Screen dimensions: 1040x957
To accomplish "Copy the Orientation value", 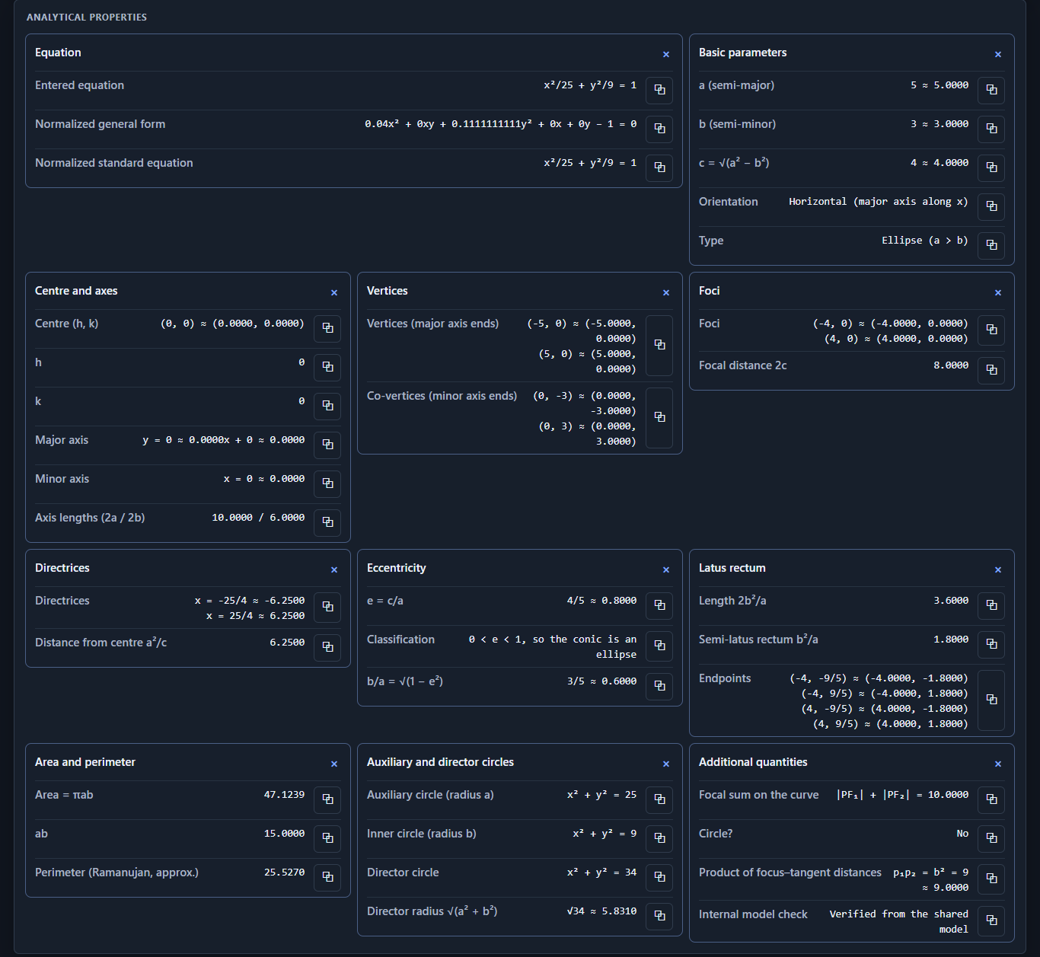I will pos(991,206).
